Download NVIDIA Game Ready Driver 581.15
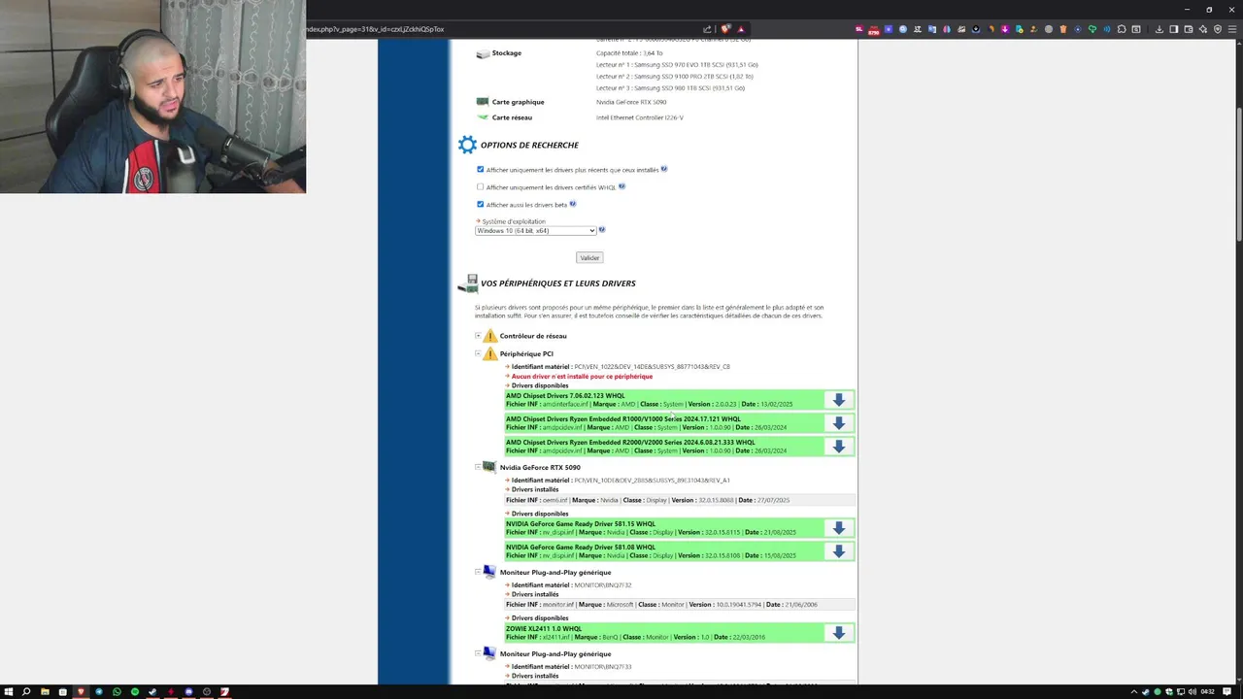Viewport: 1243px width, 699px height. coord(839,528)
